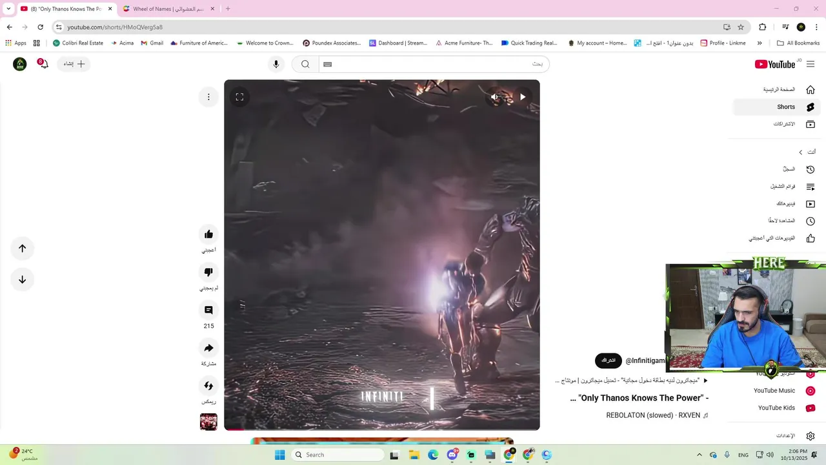Expand the hidden bookmarks chevron
Viewport: 826px width, 465px height.
760,43
